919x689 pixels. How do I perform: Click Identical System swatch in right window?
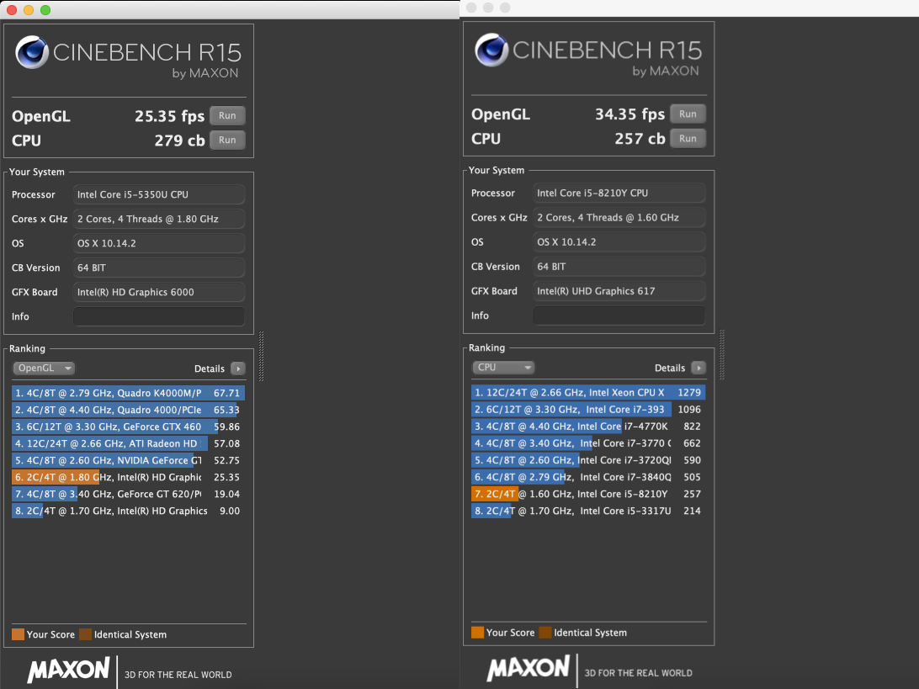tap(545, 632)
